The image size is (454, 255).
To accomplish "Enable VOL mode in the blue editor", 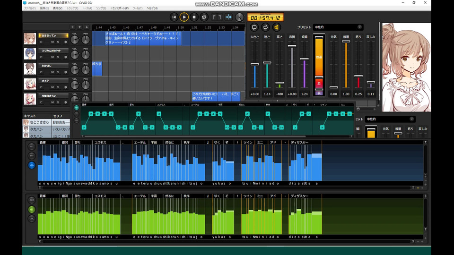I will 32,165.
